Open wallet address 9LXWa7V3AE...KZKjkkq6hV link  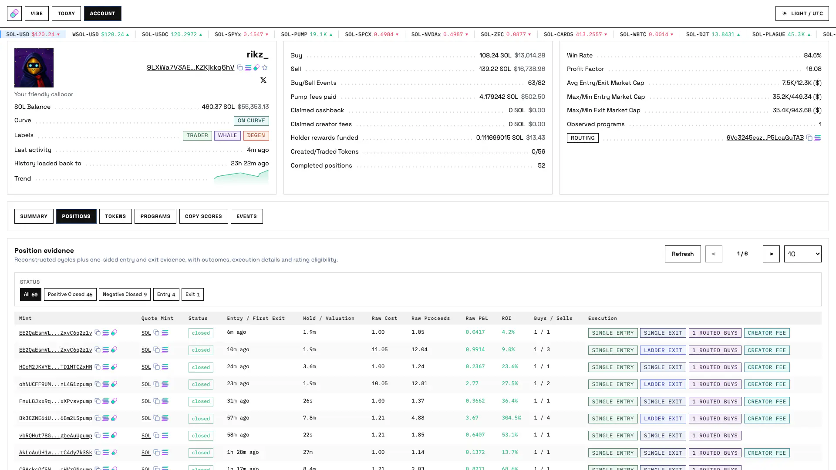coord(191,67)
